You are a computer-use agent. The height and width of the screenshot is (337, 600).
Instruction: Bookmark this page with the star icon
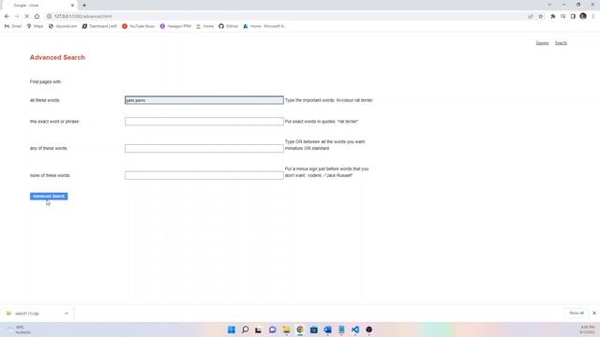(541, 17)
